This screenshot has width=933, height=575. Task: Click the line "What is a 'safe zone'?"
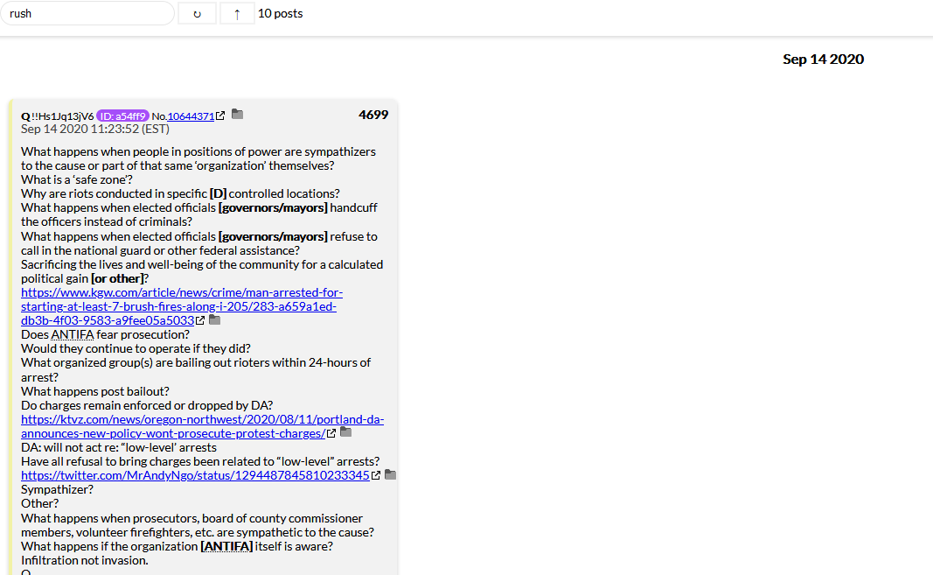(77, 180)
